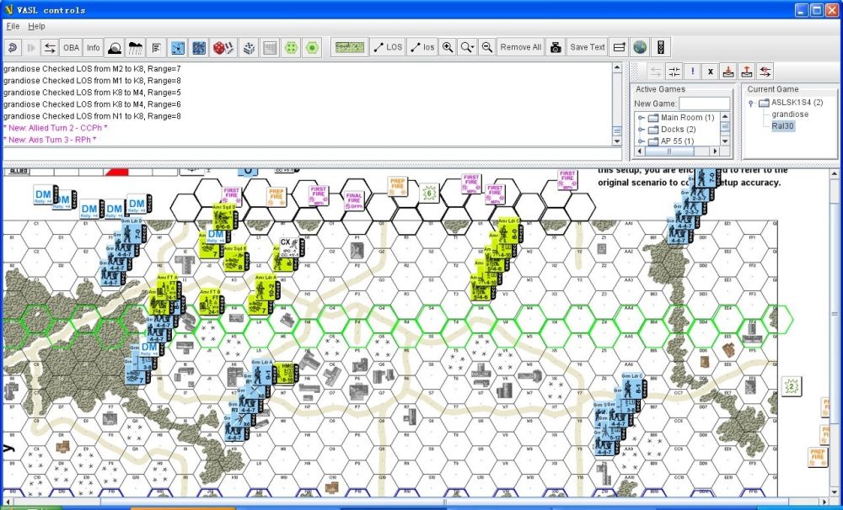Screen dimensions: 843x510
Task: Click the dome-shaped smoke icon in toolbar
Action: (x=114, y=47)
